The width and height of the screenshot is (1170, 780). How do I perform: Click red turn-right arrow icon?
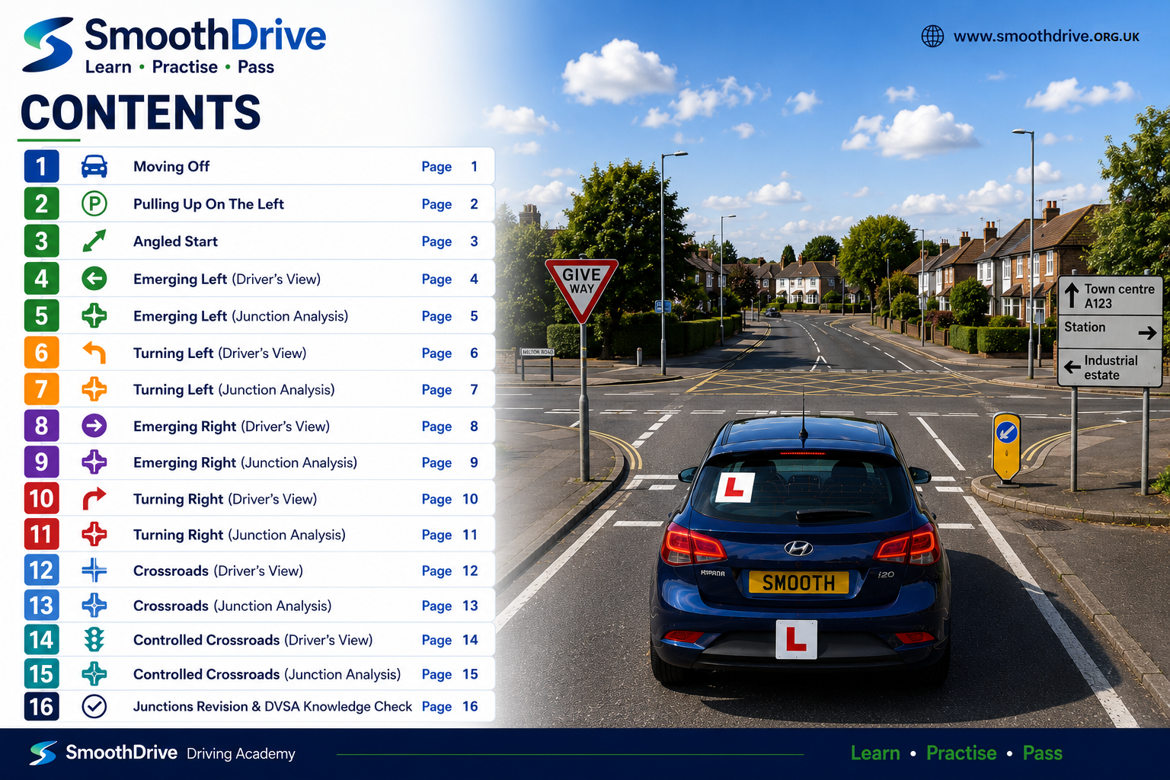[x=94, y=499]
